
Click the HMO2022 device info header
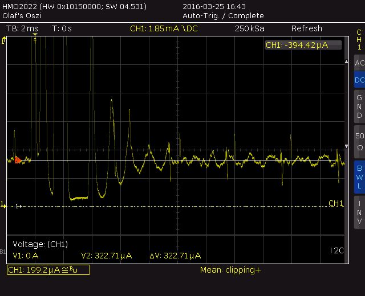(75, 6)
